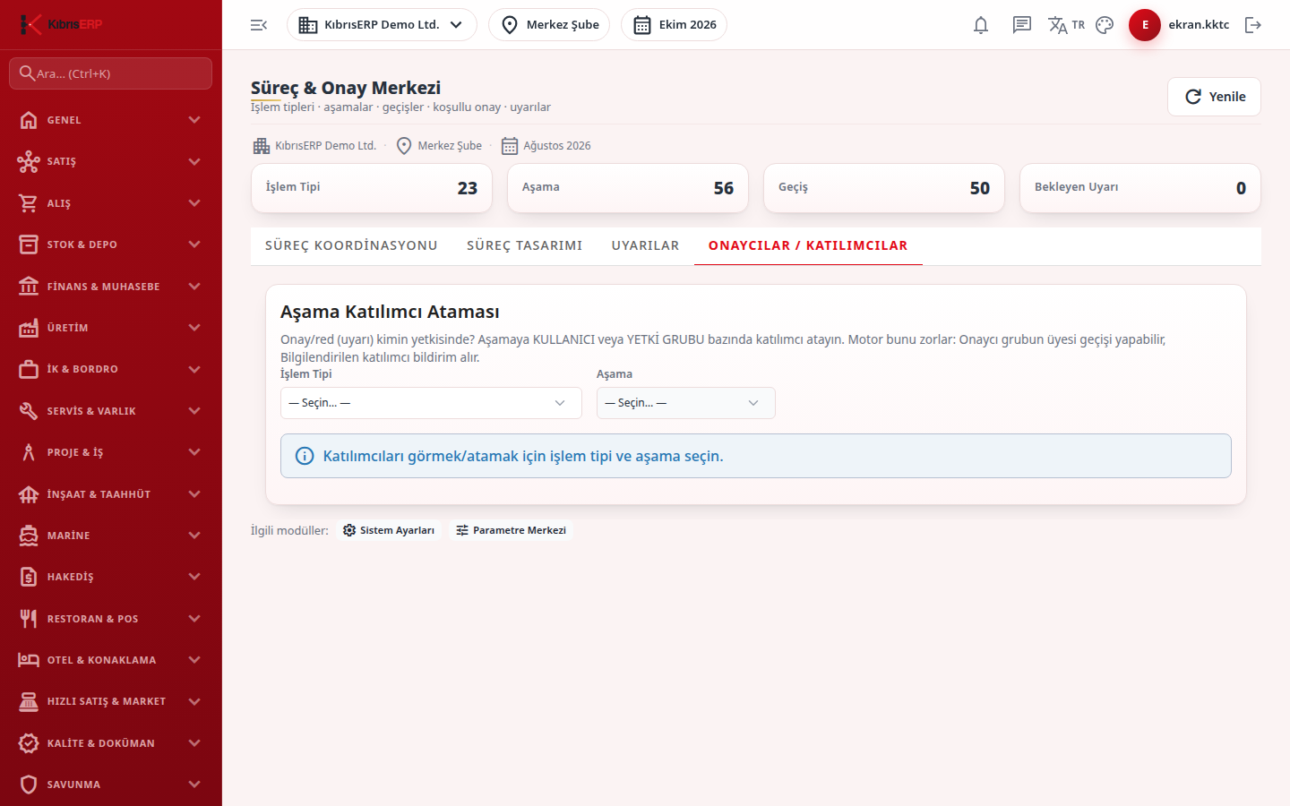The image size is (1290, 806).
Task: Open the İşlem Tipi dropdown
Action: coord(431,403)
